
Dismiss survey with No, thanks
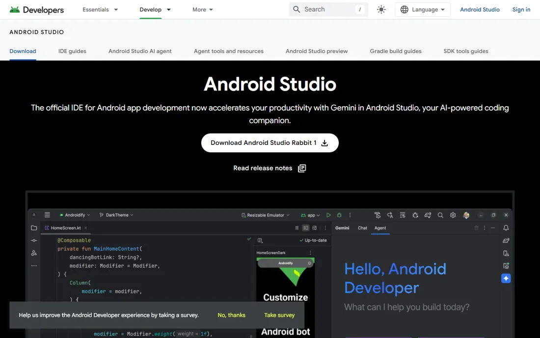[231, 315]
